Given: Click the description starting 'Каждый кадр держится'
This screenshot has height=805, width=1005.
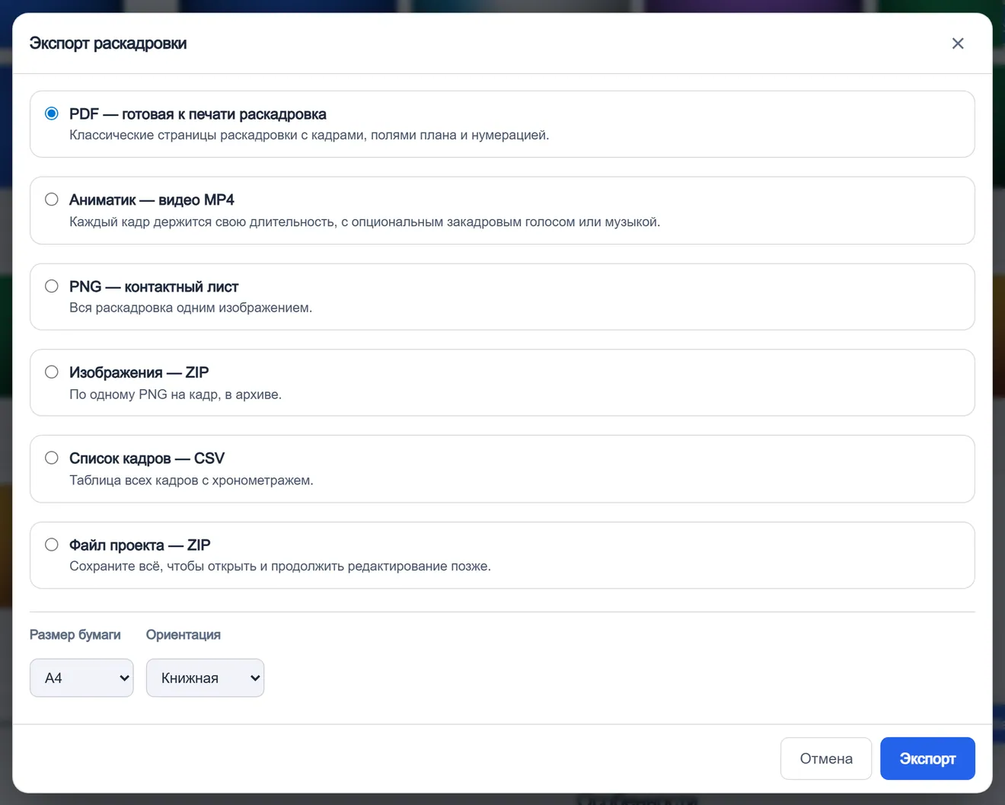Looking at the screenshot, I should point(365,222).
